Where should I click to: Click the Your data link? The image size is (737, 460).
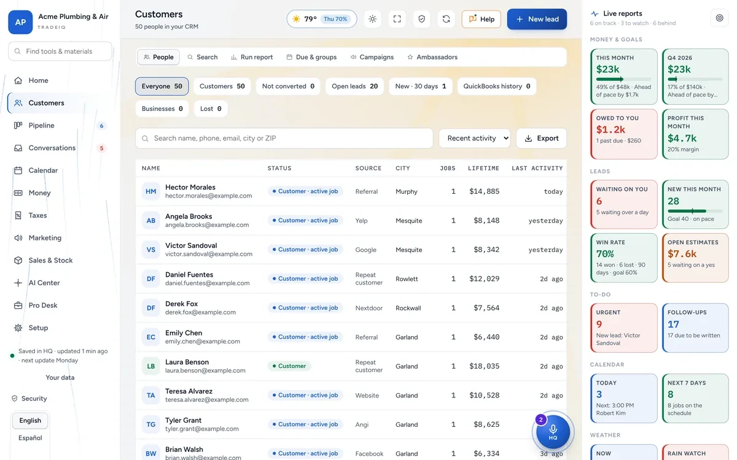click(x=60, y=378)
